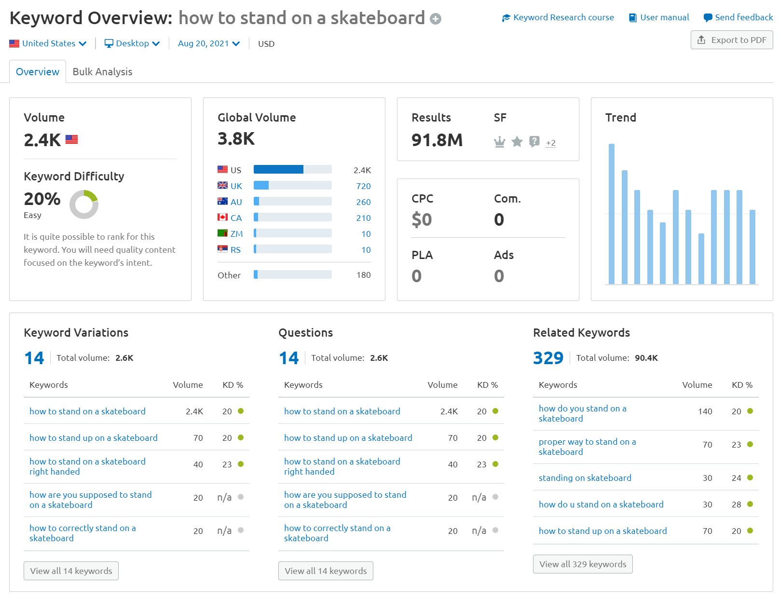
Task: Click the KD % column header in Keyword Variations
Action: coord(233,385)
